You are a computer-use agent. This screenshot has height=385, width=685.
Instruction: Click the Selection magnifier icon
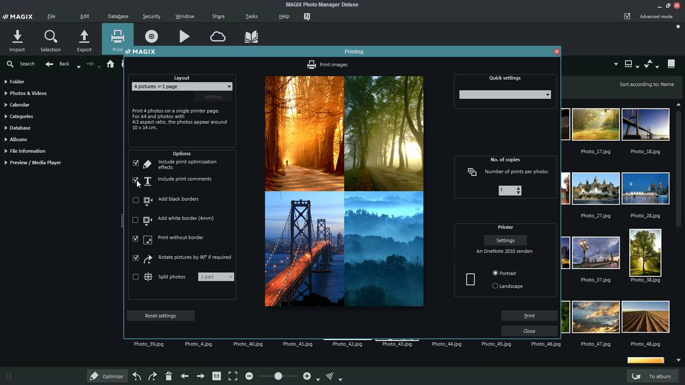click(50, 36)
